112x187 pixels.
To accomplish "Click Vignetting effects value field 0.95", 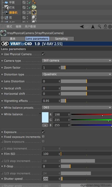I will (50, 101).
